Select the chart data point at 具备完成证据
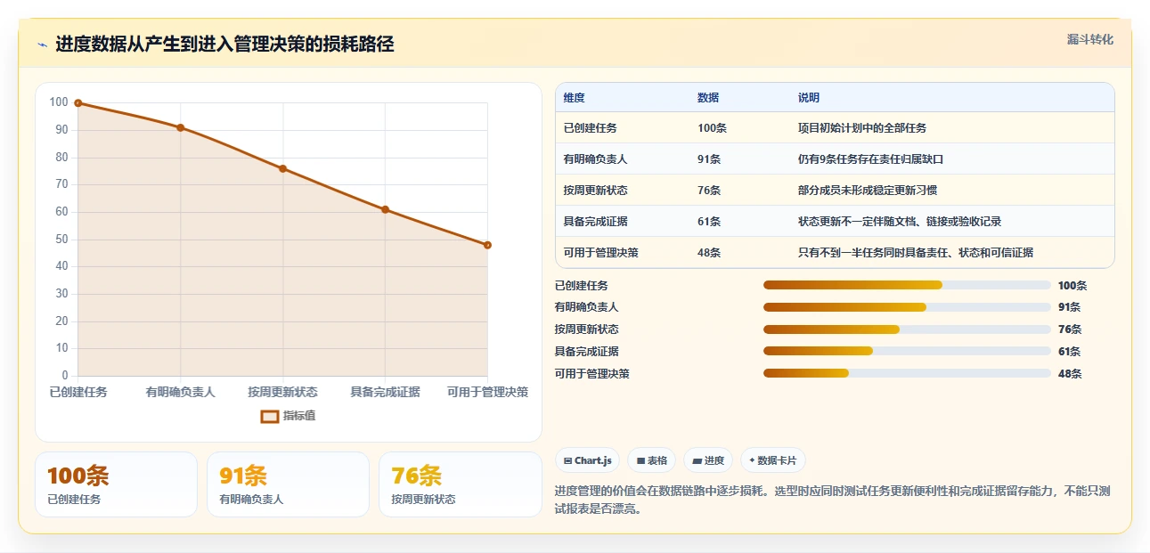Image resolution: width=1150 pixels, height=553 pixels. (x=385, y=209)
